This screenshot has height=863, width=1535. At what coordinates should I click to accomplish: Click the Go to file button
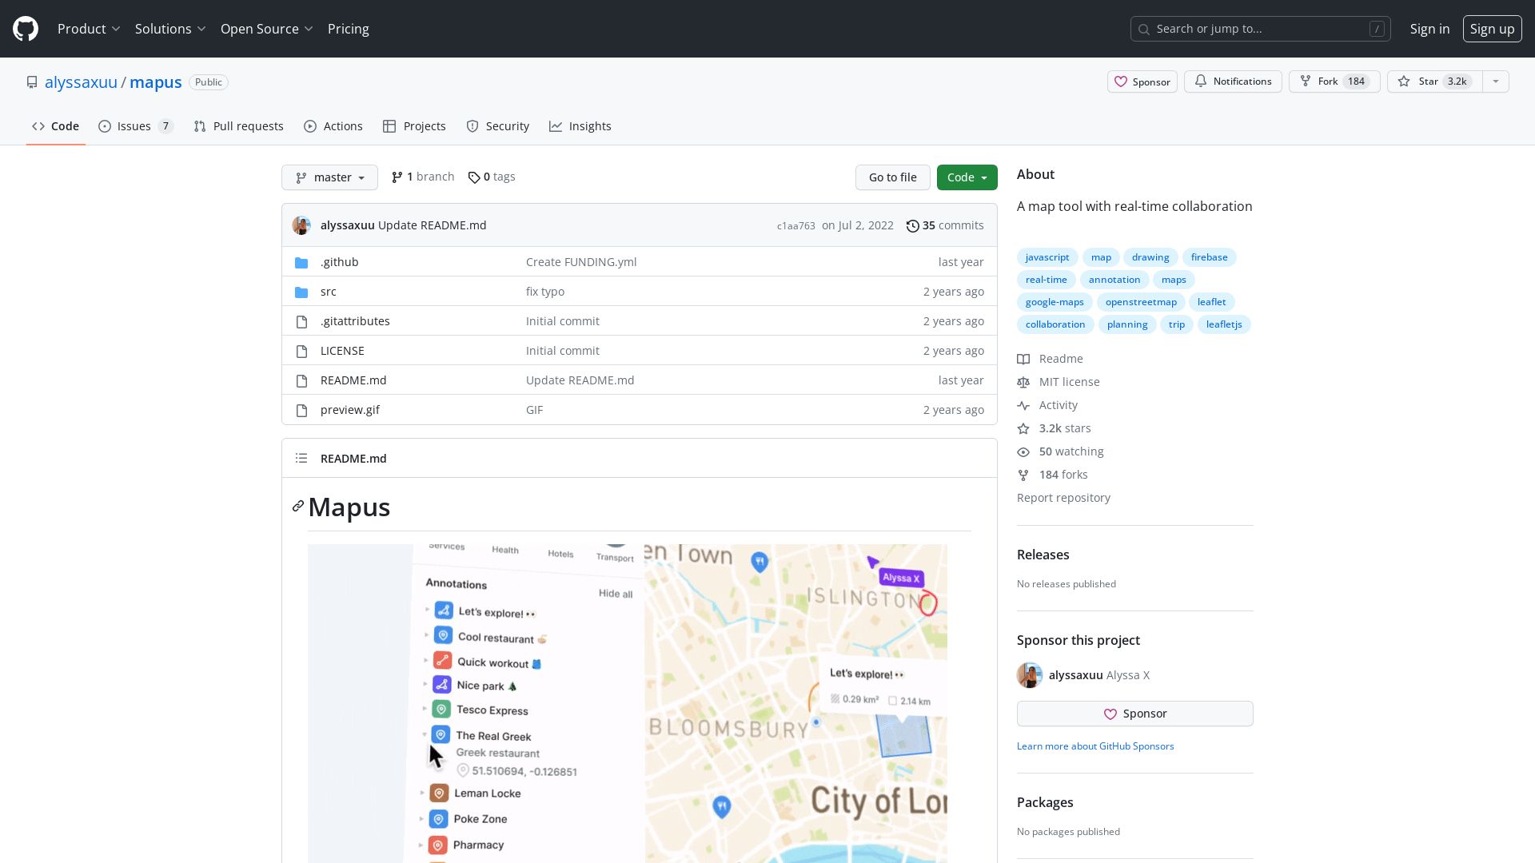[892, 177]
